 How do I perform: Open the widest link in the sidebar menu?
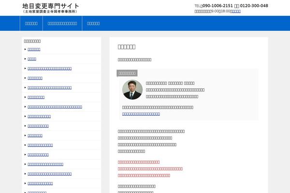point(55,107)
